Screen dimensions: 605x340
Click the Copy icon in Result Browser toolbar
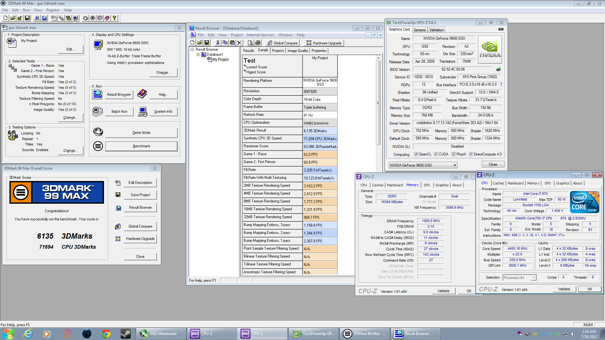point(225,43)
